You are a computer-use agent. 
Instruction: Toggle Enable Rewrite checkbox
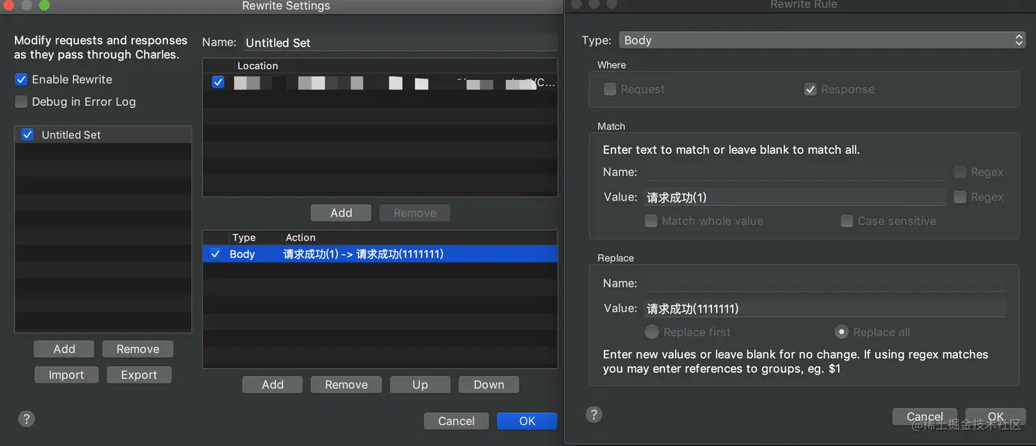[21, 79]
